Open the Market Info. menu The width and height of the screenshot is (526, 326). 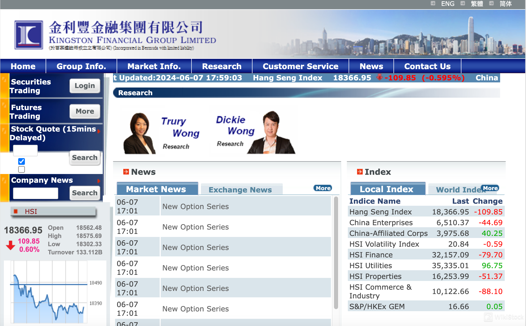pos(154,66)
